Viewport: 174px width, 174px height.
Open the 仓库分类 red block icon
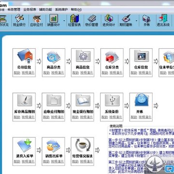[112, 57]
